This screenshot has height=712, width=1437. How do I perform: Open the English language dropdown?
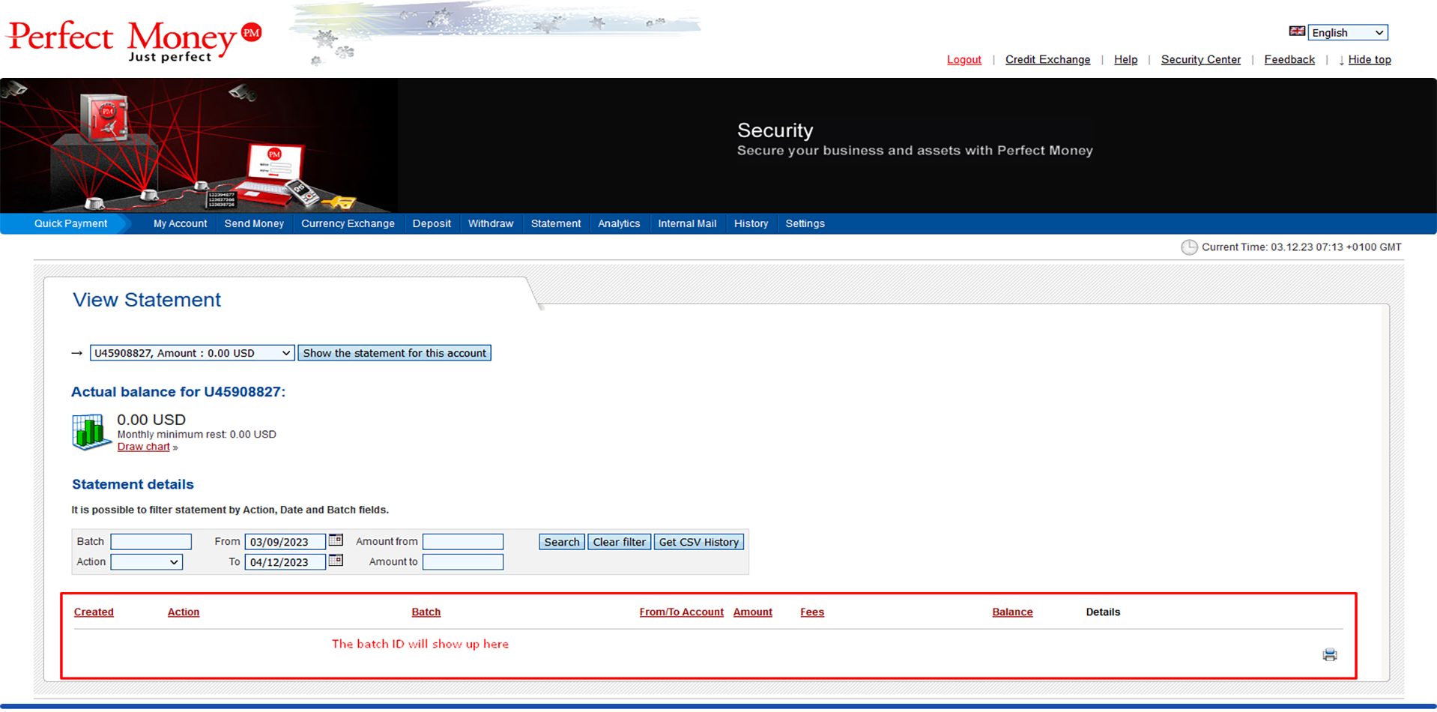(x=1348, y=33)
